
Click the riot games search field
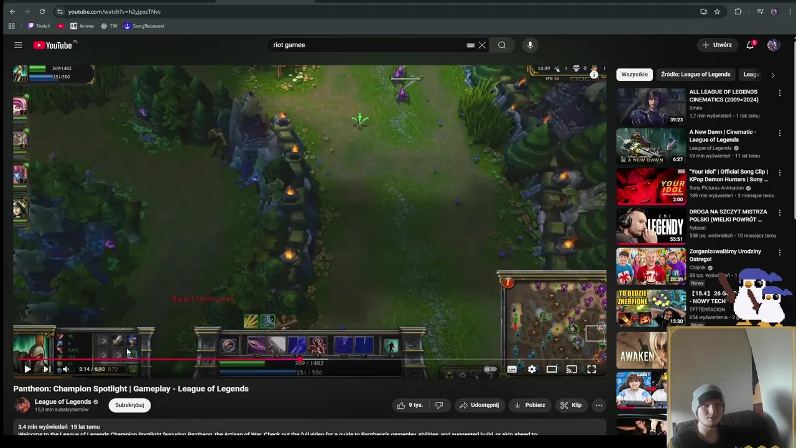tap(368, 45)
